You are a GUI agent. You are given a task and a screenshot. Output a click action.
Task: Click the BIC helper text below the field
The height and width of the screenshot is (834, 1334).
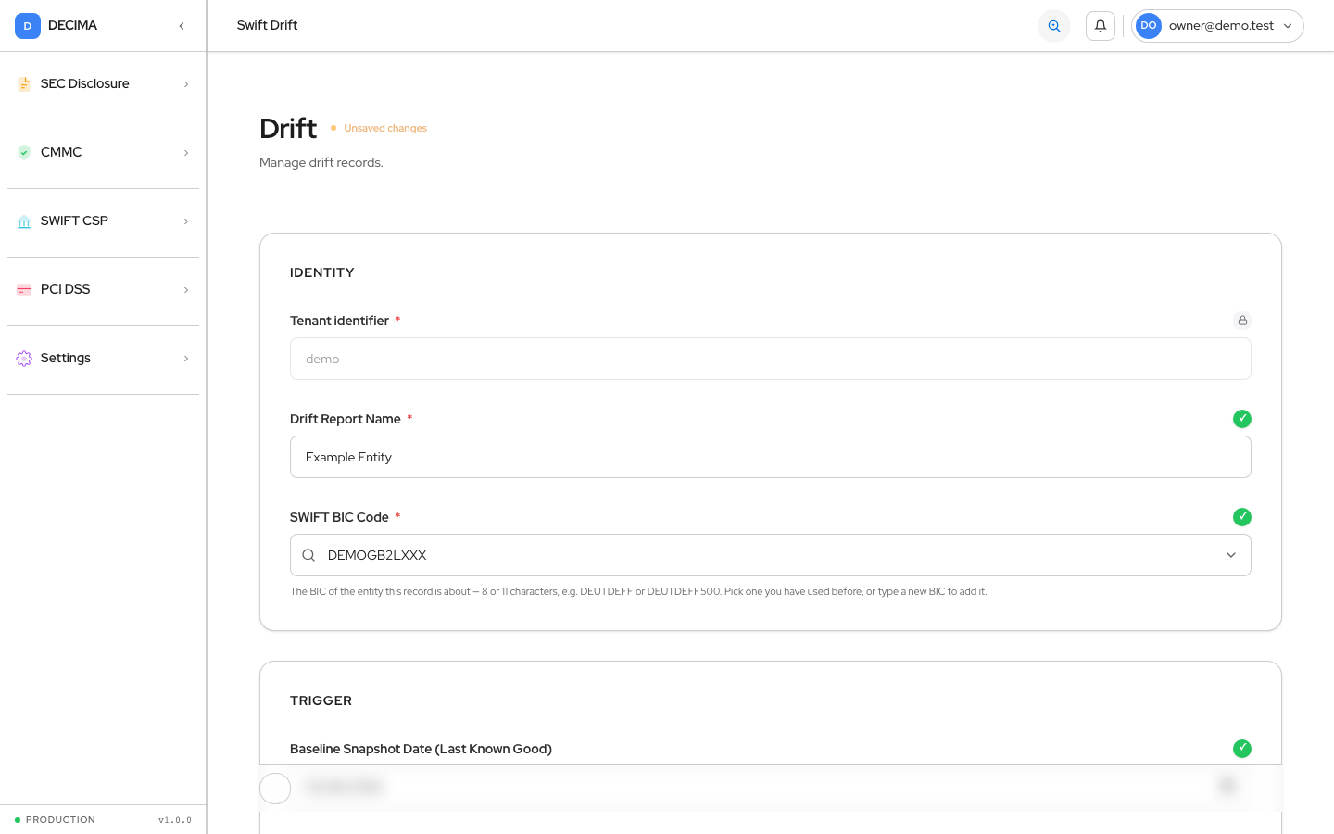638,591
